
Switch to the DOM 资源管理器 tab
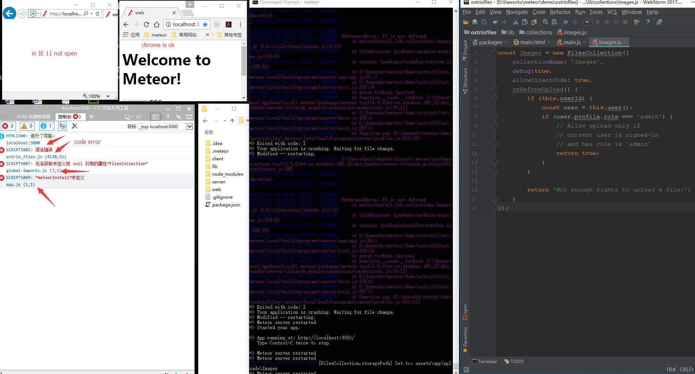point(34,117)
